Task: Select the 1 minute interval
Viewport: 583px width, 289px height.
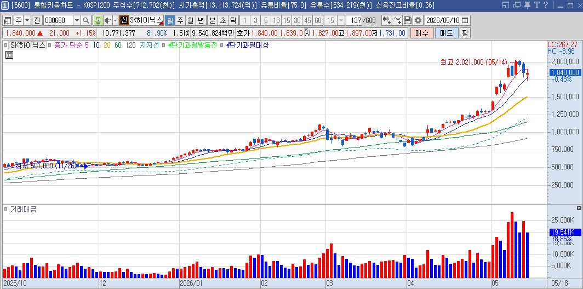Action: tap(244, 20)
